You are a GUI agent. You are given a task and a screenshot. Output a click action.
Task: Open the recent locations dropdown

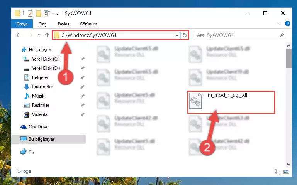(x=39, y=35)
